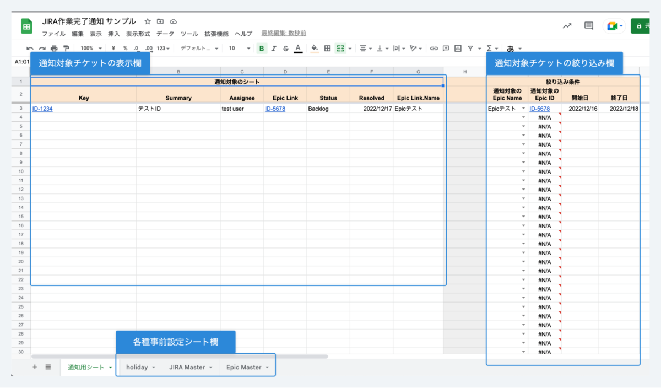Open the ID-1234 ticket link
This screenshot has height=388, width=661.
click(42, 109)
